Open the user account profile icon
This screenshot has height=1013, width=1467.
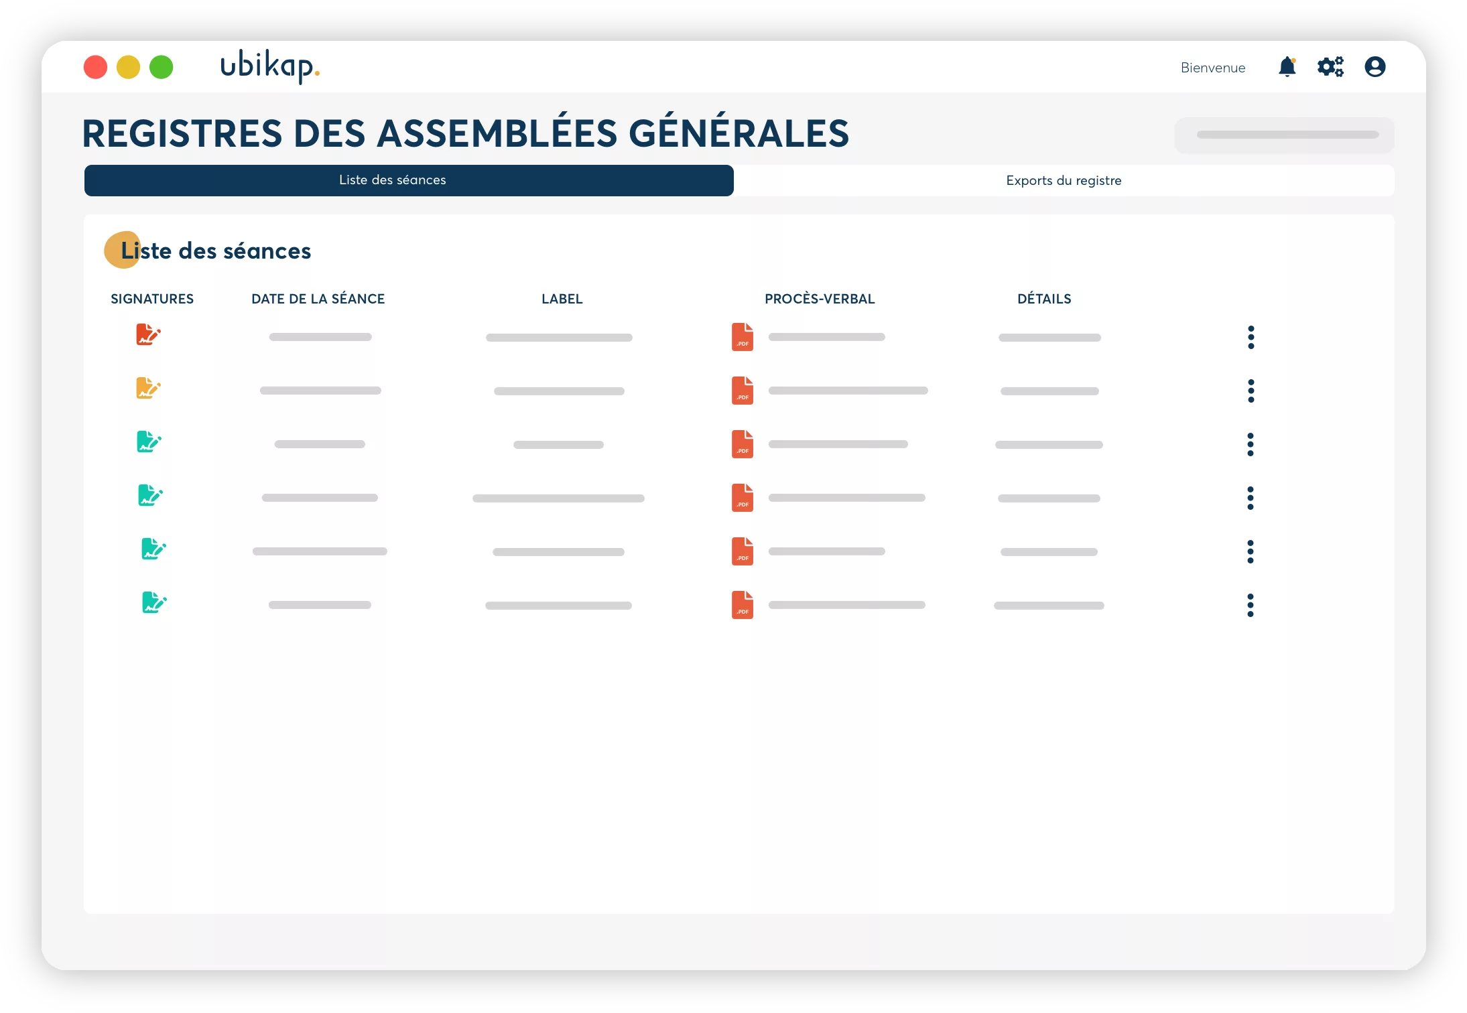tap(1375, 67)
